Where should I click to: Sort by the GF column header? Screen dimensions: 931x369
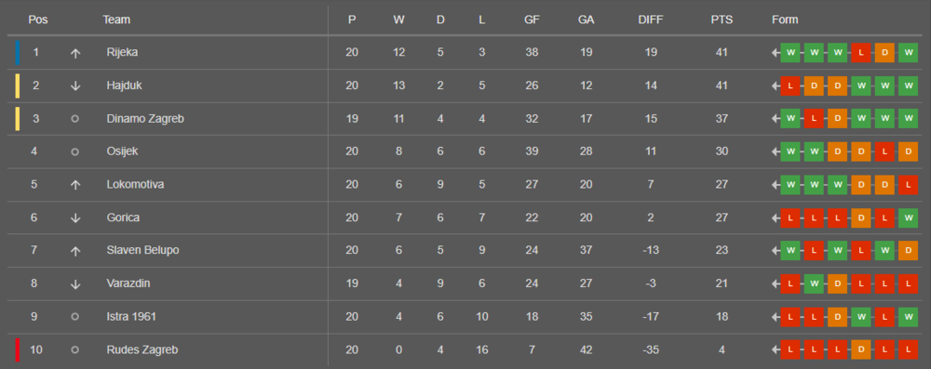532,20
